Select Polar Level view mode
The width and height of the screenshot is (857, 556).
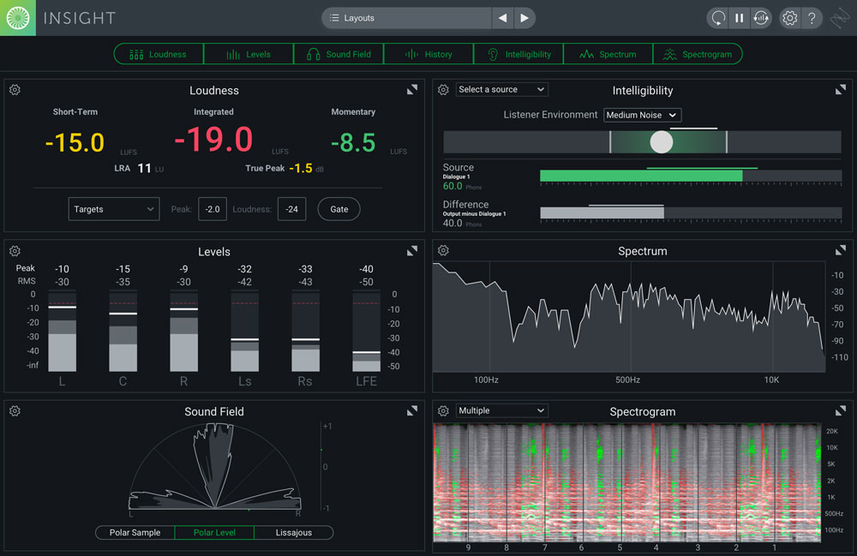pos(214,533)
